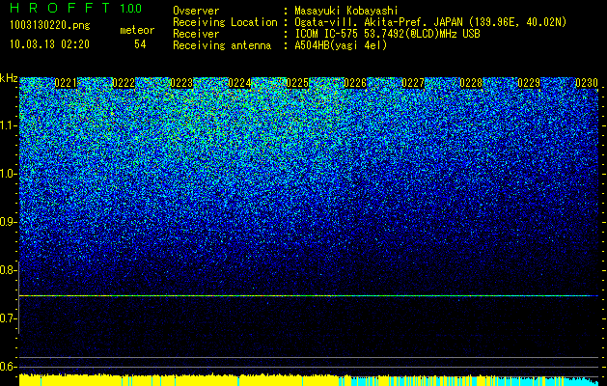The height and width of the screenshot is (386, 607).
Task: Click the 0227 time marker
Action: click(x=413, y=83)
